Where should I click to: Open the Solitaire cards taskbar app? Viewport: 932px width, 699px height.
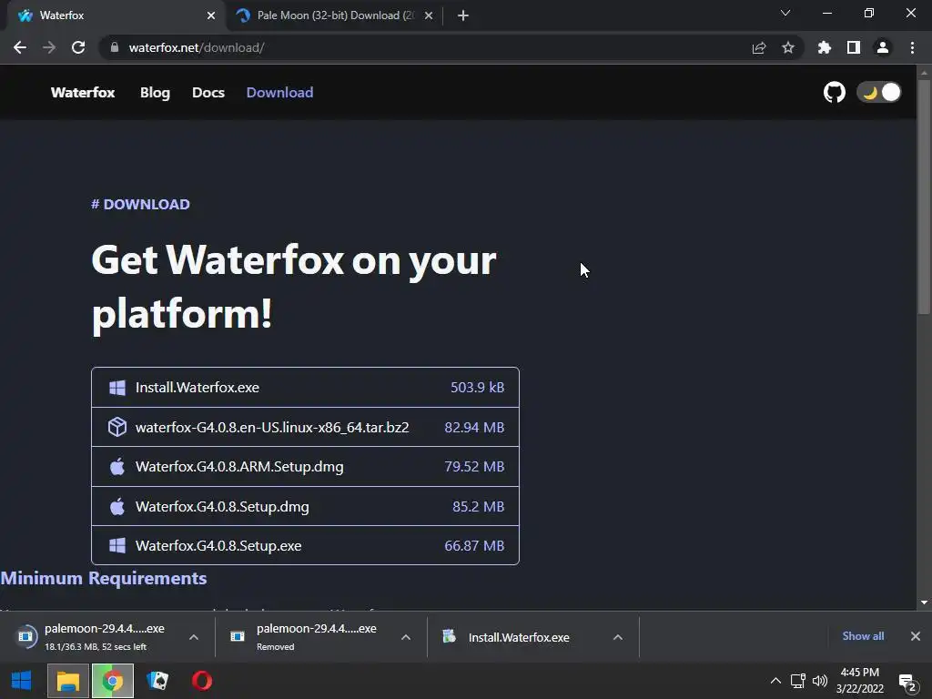pyautogui.click(x=157, y=681)
